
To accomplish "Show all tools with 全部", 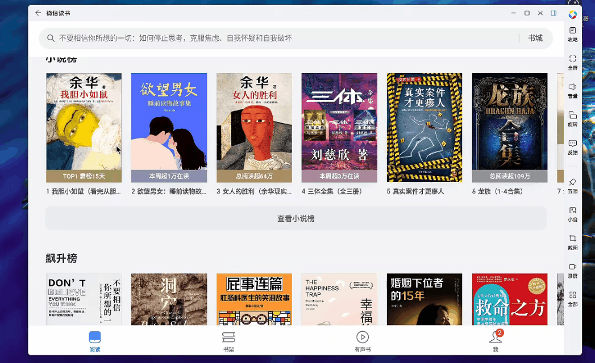I will point(573,299).
